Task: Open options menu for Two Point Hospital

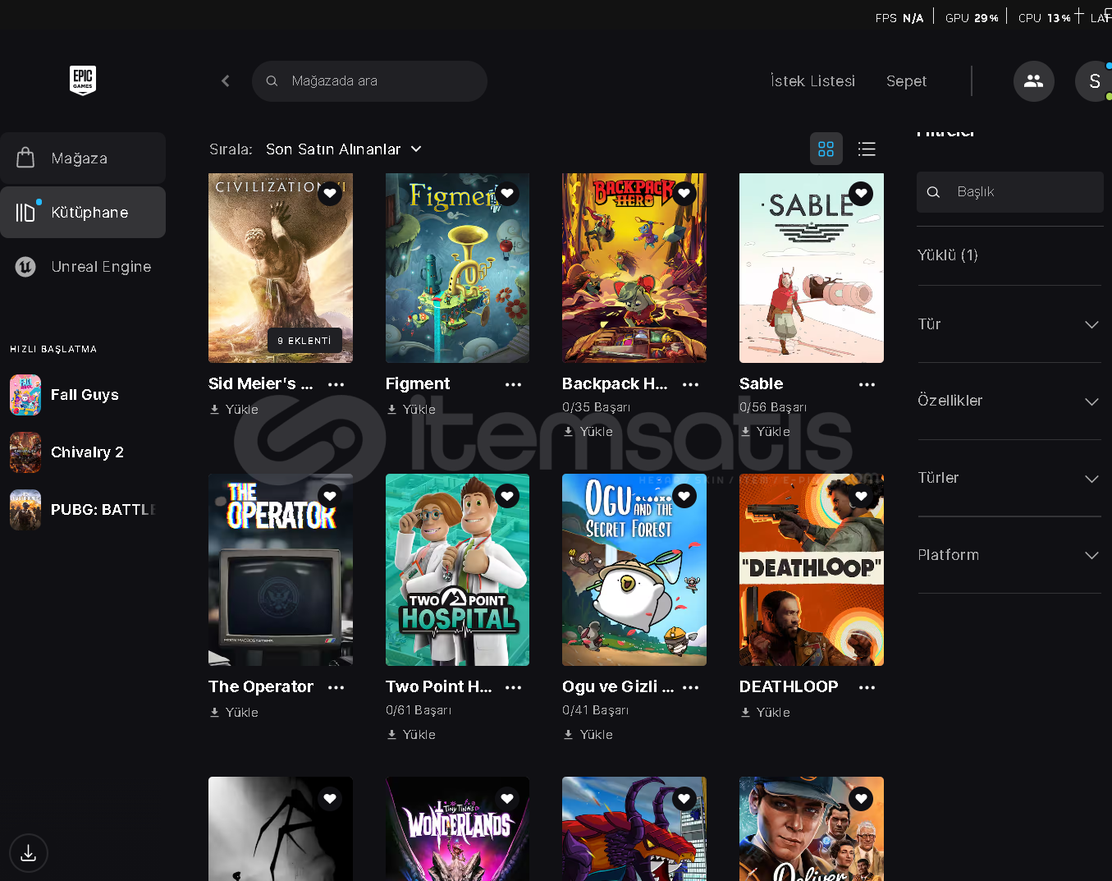Action: tap(514, 687)
